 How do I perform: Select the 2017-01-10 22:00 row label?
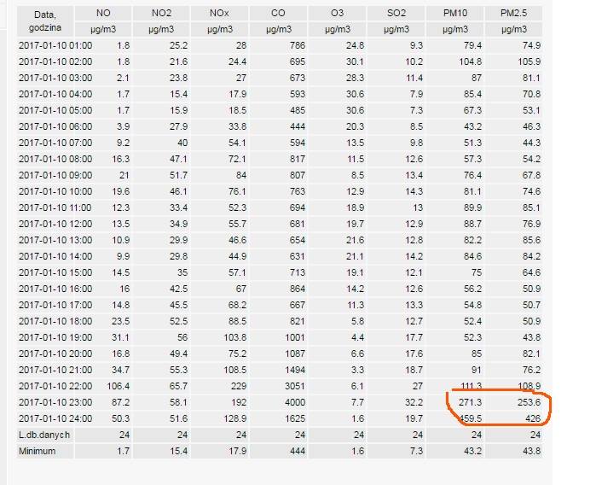[x=55, y=387]
